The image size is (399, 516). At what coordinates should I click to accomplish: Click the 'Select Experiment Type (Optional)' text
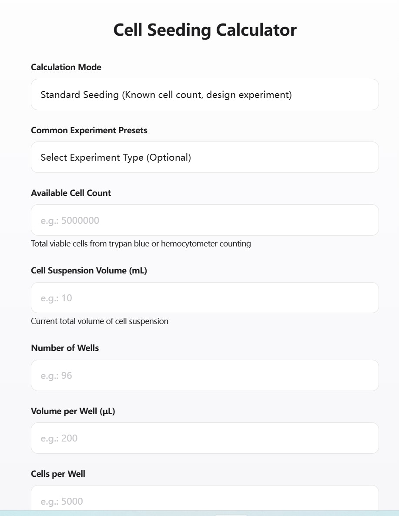pyautogui.click(x=116, y=157)
